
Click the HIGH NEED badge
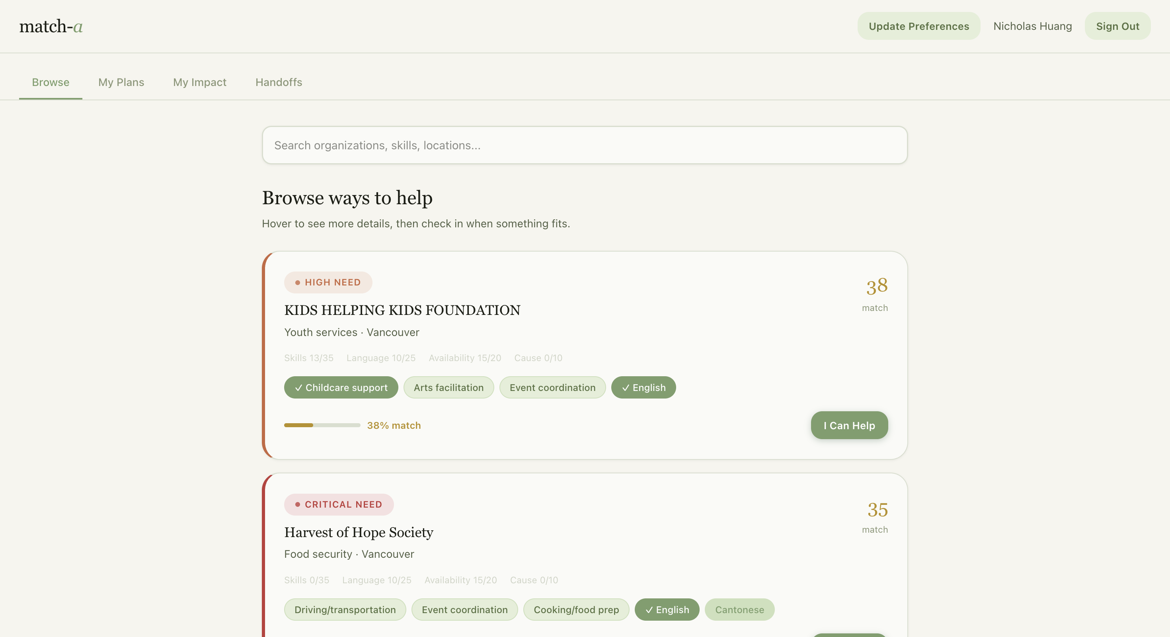coord(328,282)
